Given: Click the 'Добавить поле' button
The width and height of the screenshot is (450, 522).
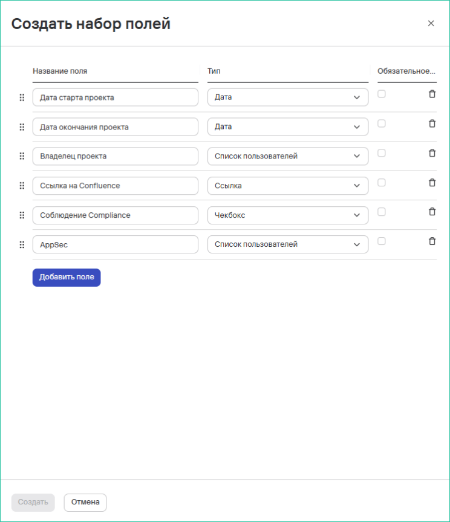Looking at the screenshot, I should pyautogui.click(x=67, y=278).
